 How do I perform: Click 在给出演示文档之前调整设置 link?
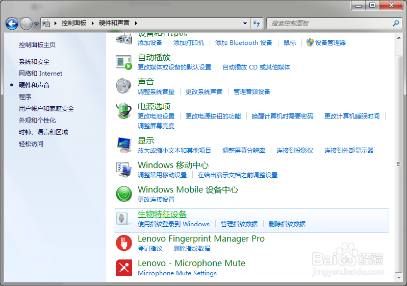click(238, 175)
